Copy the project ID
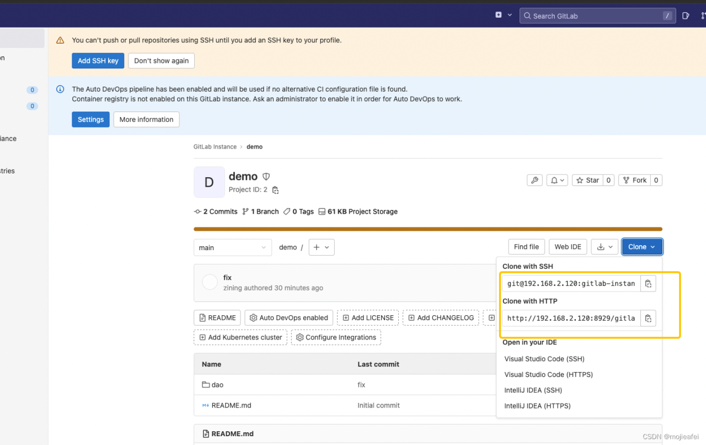 tap(275, 190)
